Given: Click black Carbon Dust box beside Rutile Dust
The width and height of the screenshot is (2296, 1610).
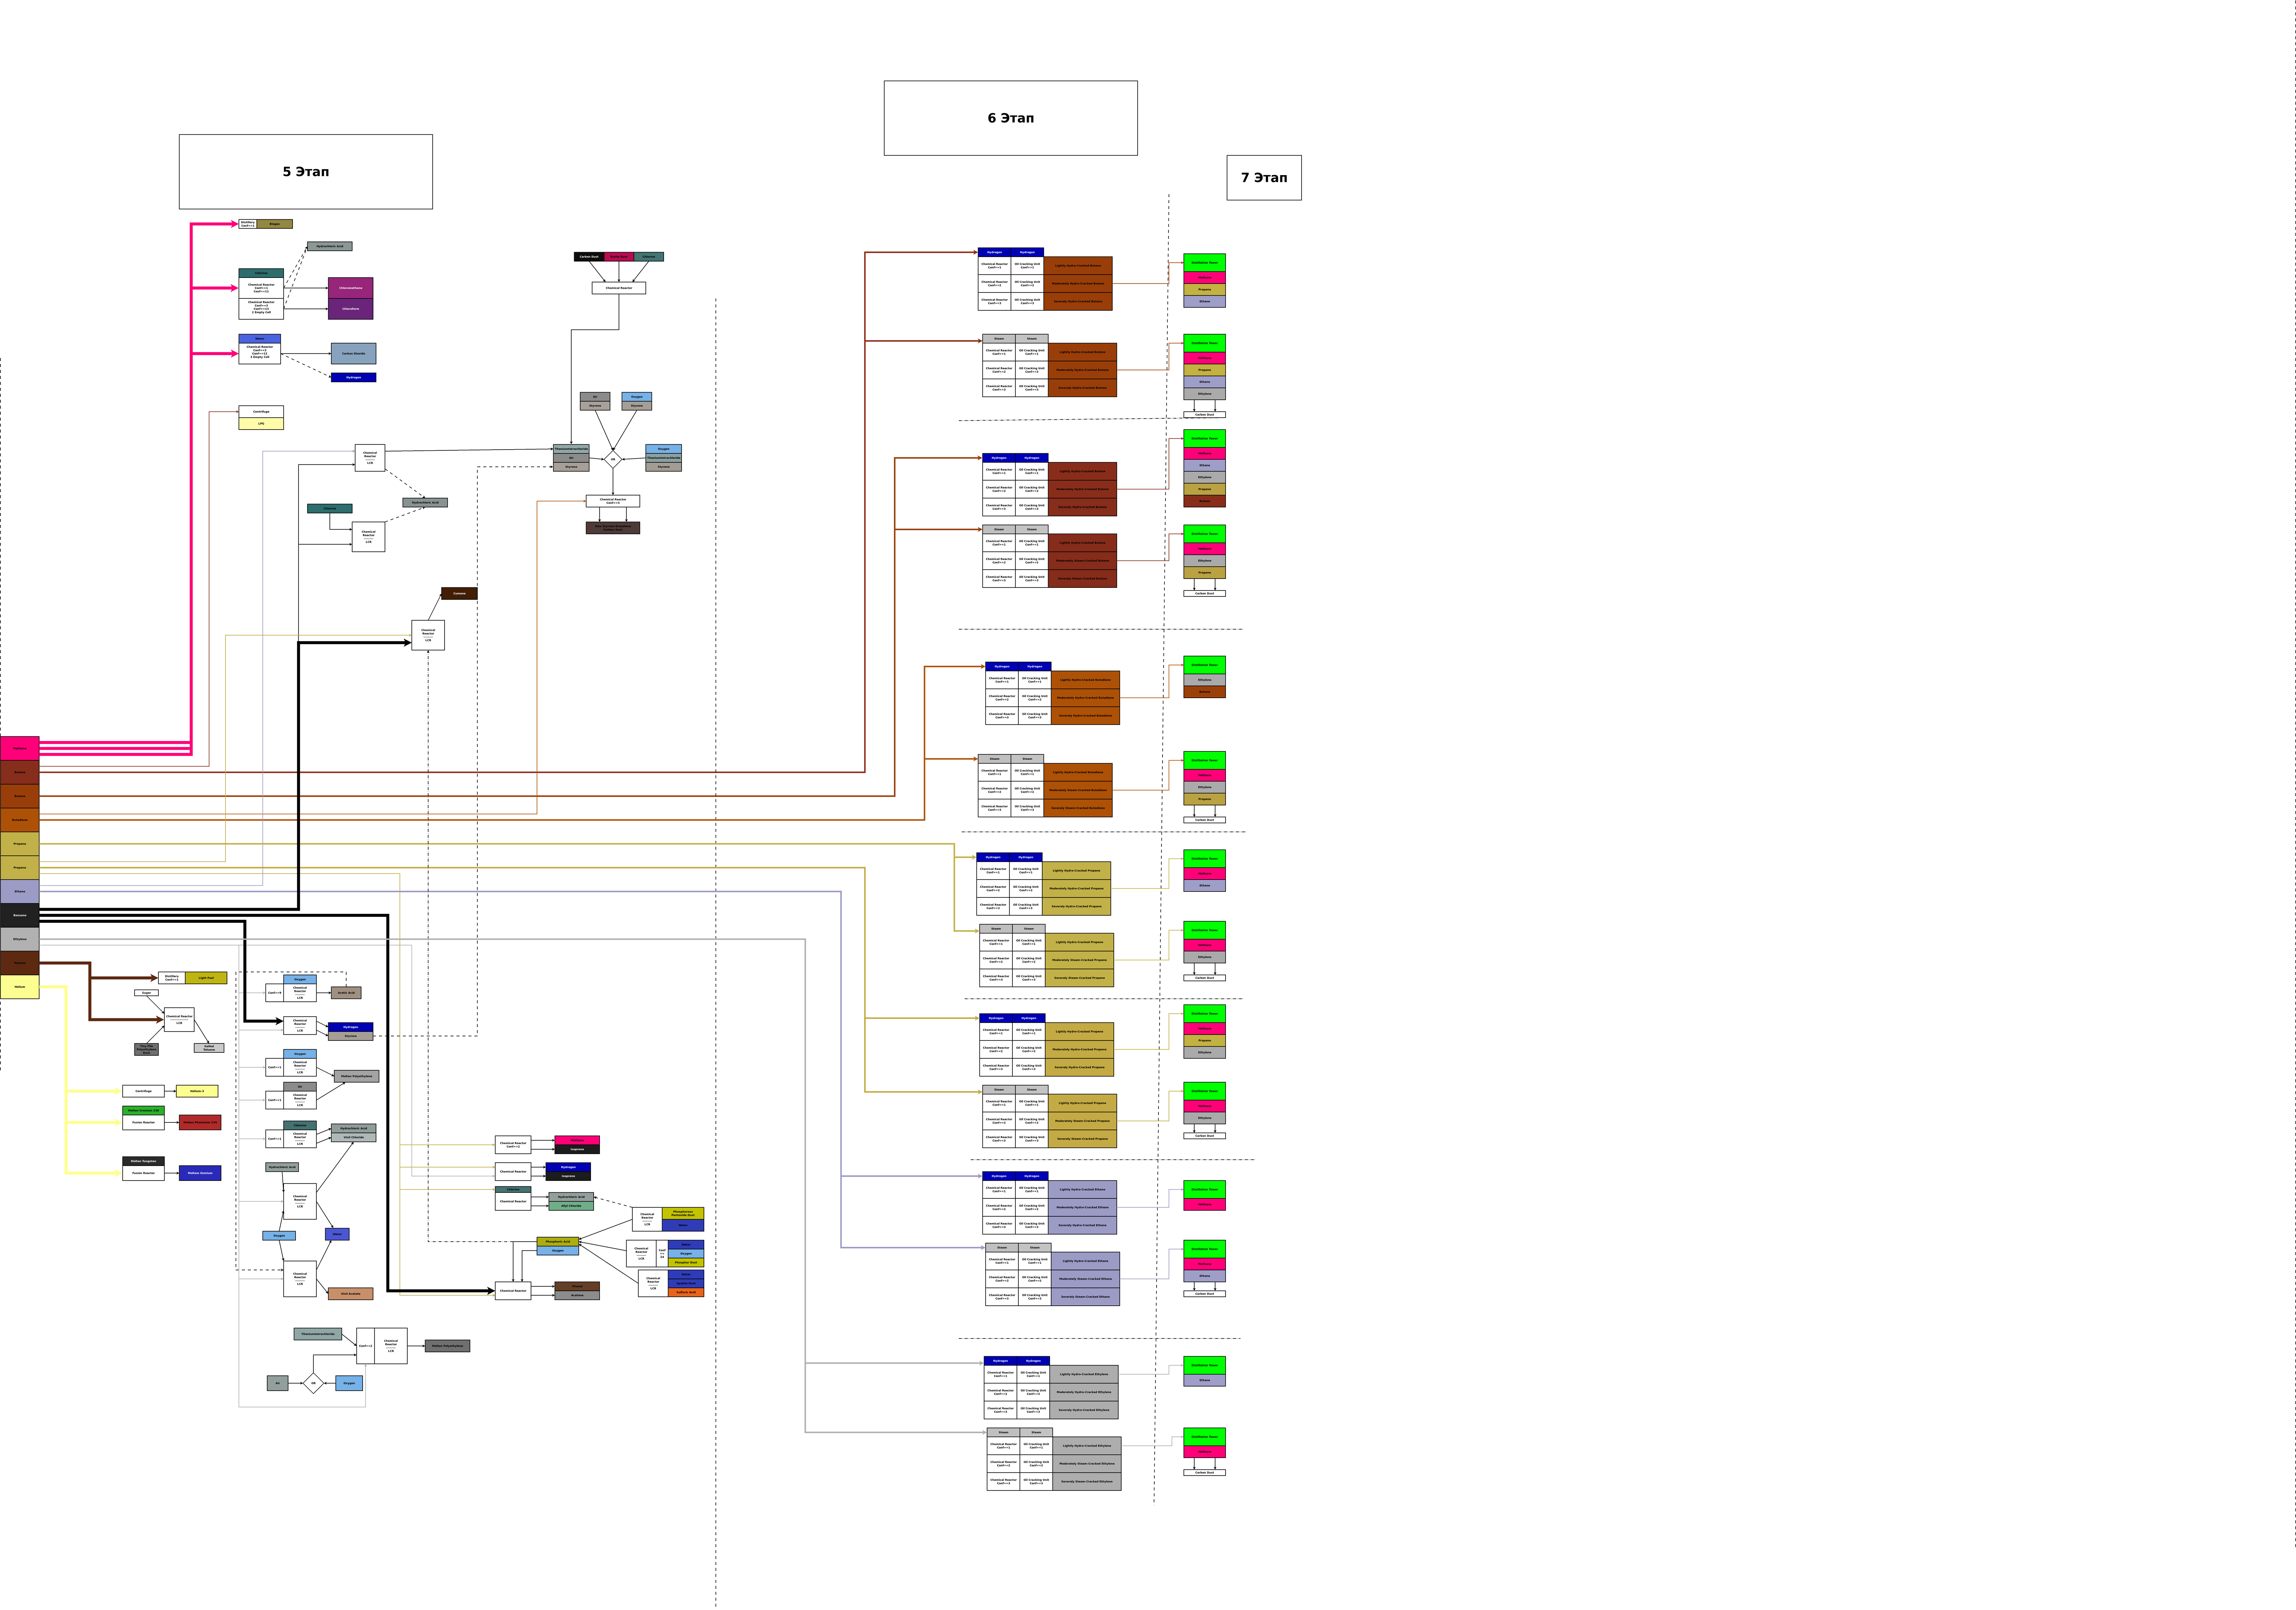Looking at the screenshot, I should [589, 257].
